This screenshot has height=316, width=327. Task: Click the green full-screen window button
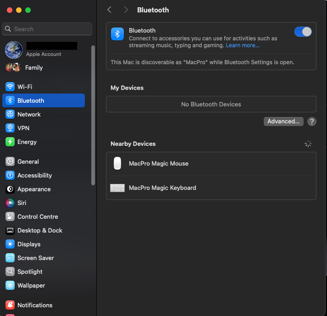[28, 10]
